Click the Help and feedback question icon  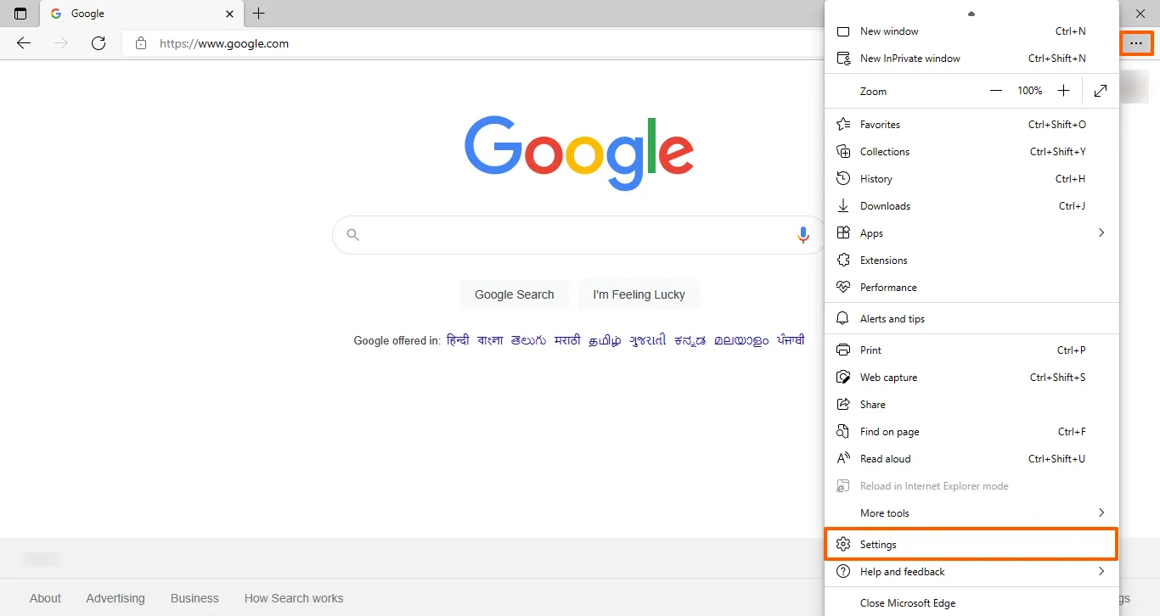click(x=843, y=572)
